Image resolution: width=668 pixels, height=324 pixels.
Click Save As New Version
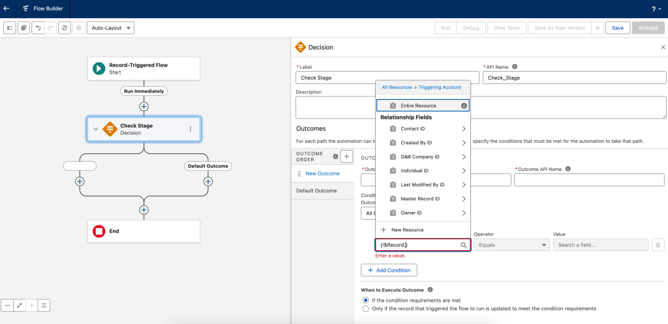[559, 28]
